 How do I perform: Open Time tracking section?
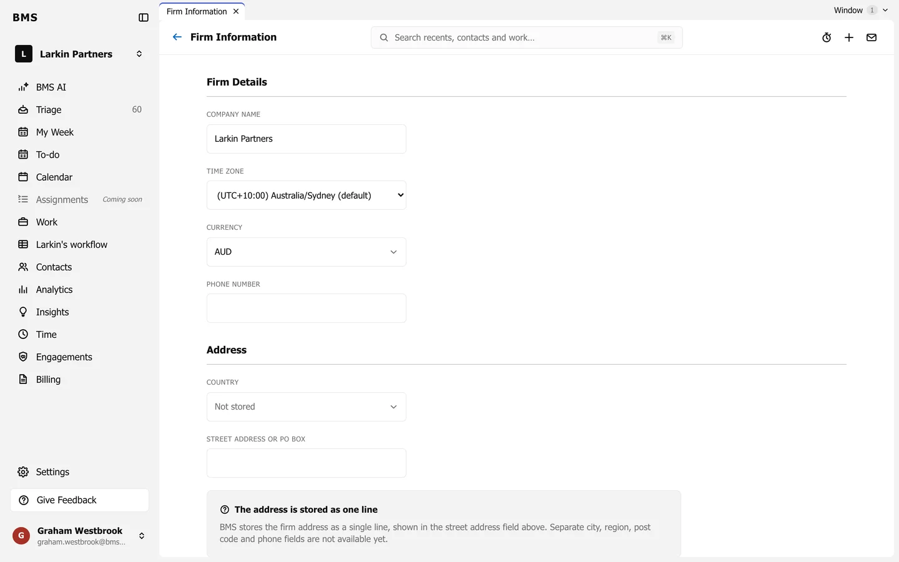click(x=79, y=335)
